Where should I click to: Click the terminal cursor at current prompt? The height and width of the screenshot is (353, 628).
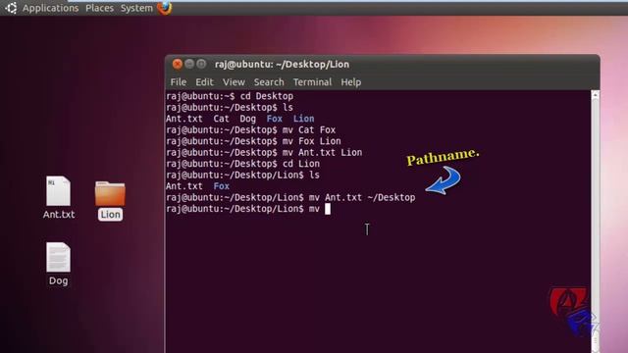tap(328, 209)
